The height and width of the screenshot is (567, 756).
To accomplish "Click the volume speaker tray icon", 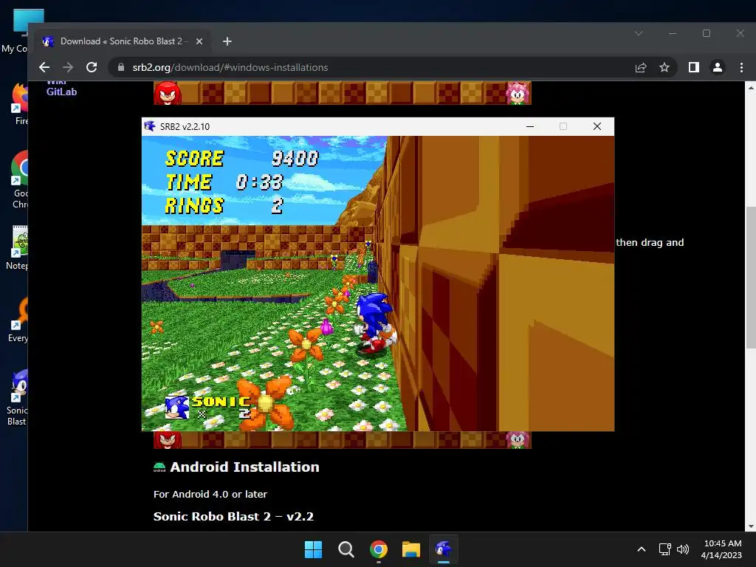I will (683, 549).
